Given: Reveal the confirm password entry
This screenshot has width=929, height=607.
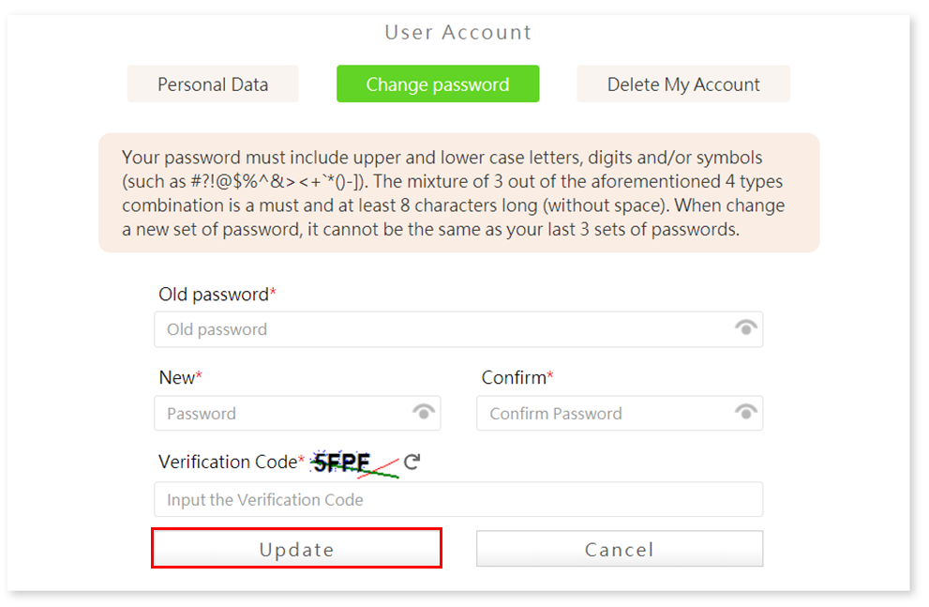Looking at the screenshot, I should 746,412.
